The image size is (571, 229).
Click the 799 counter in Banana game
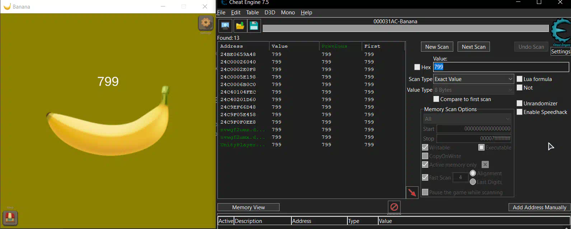point(108,81)
